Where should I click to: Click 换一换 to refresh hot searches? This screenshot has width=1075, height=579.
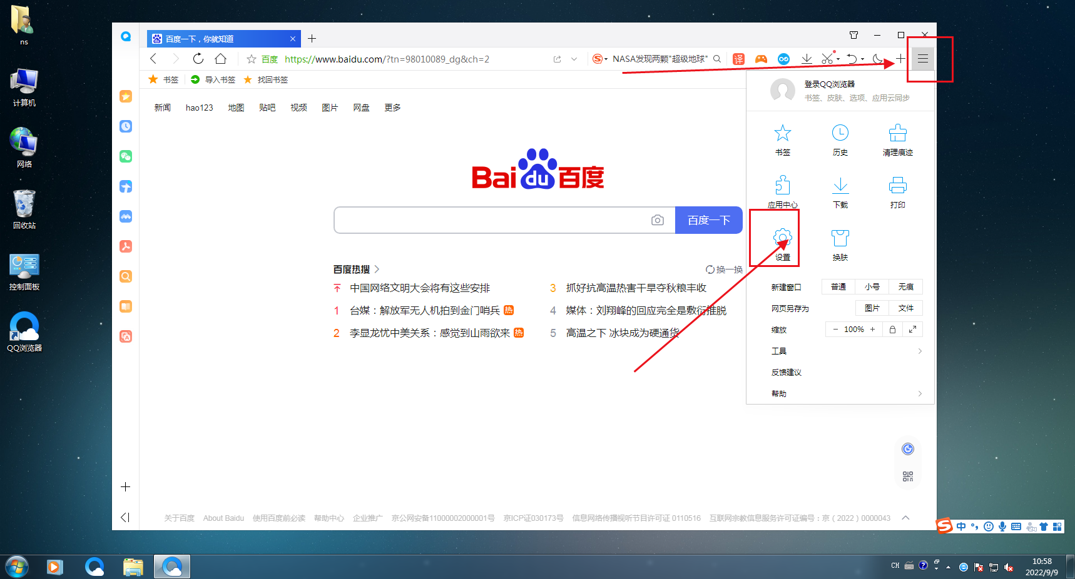click(724, 269)
